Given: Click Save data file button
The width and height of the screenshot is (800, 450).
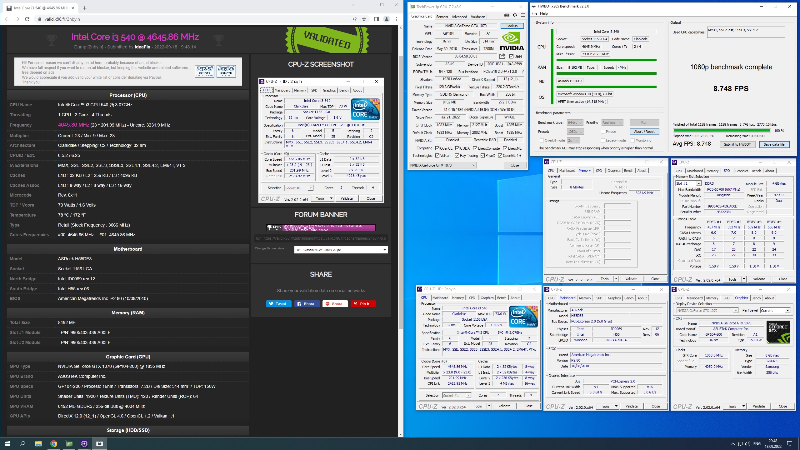Looking at the screenshot, I should 774,144.
